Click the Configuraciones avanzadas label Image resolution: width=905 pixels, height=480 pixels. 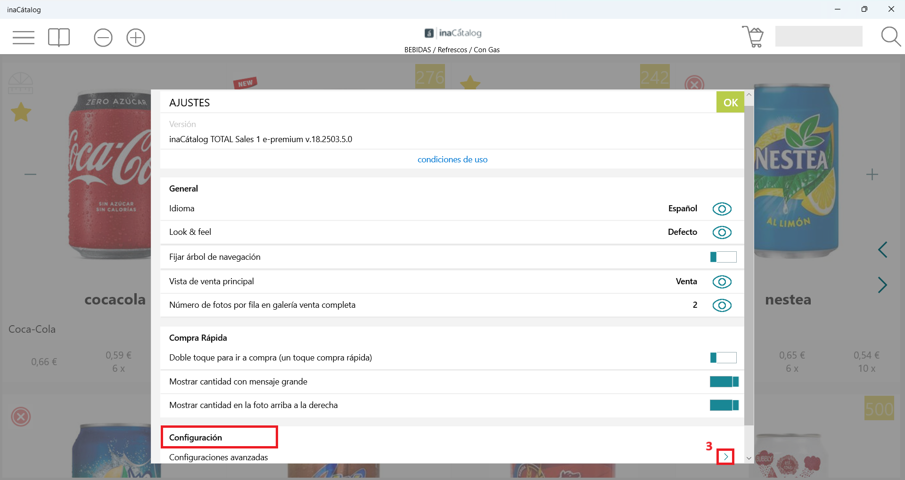coord(218,457)
